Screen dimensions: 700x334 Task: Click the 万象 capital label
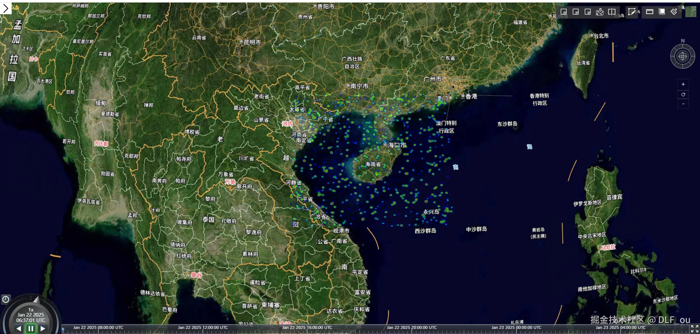pyautogui.click(x=230, y=182)
